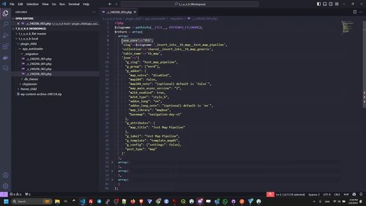Open the View menu
366x206 pixels.
point(45,4)
